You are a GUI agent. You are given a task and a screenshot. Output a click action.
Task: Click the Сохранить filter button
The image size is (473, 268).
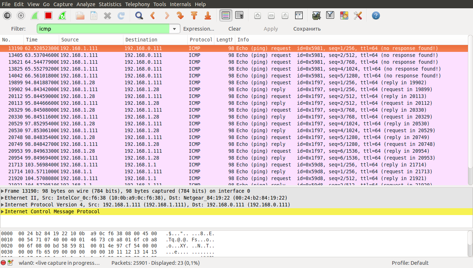(x=307, y=29)
